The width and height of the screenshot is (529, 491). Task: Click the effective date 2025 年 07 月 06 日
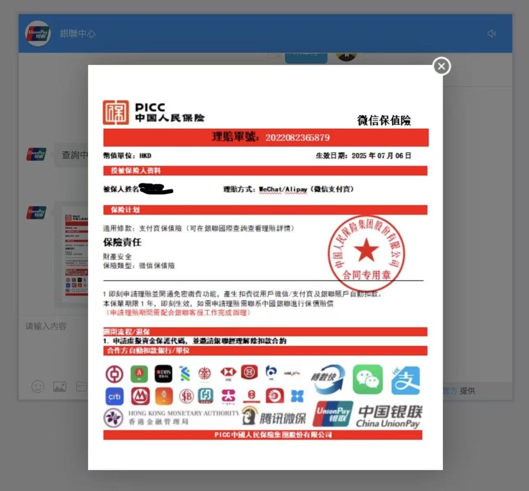click(381, 156)
